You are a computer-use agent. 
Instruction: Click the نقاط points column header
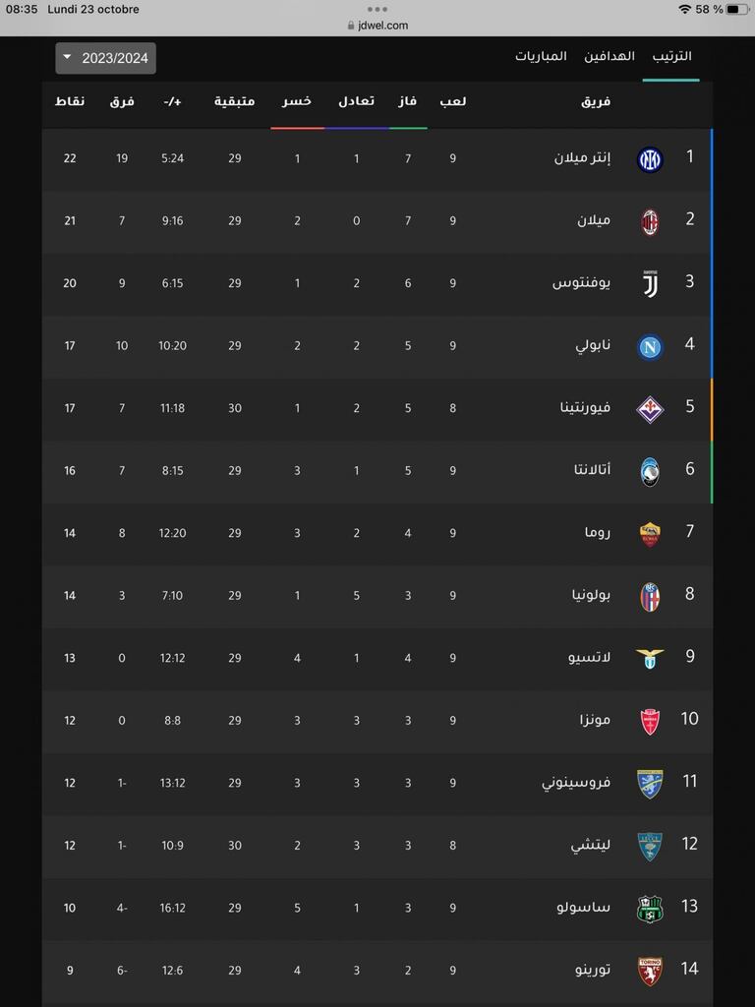(x=70, y=101)
